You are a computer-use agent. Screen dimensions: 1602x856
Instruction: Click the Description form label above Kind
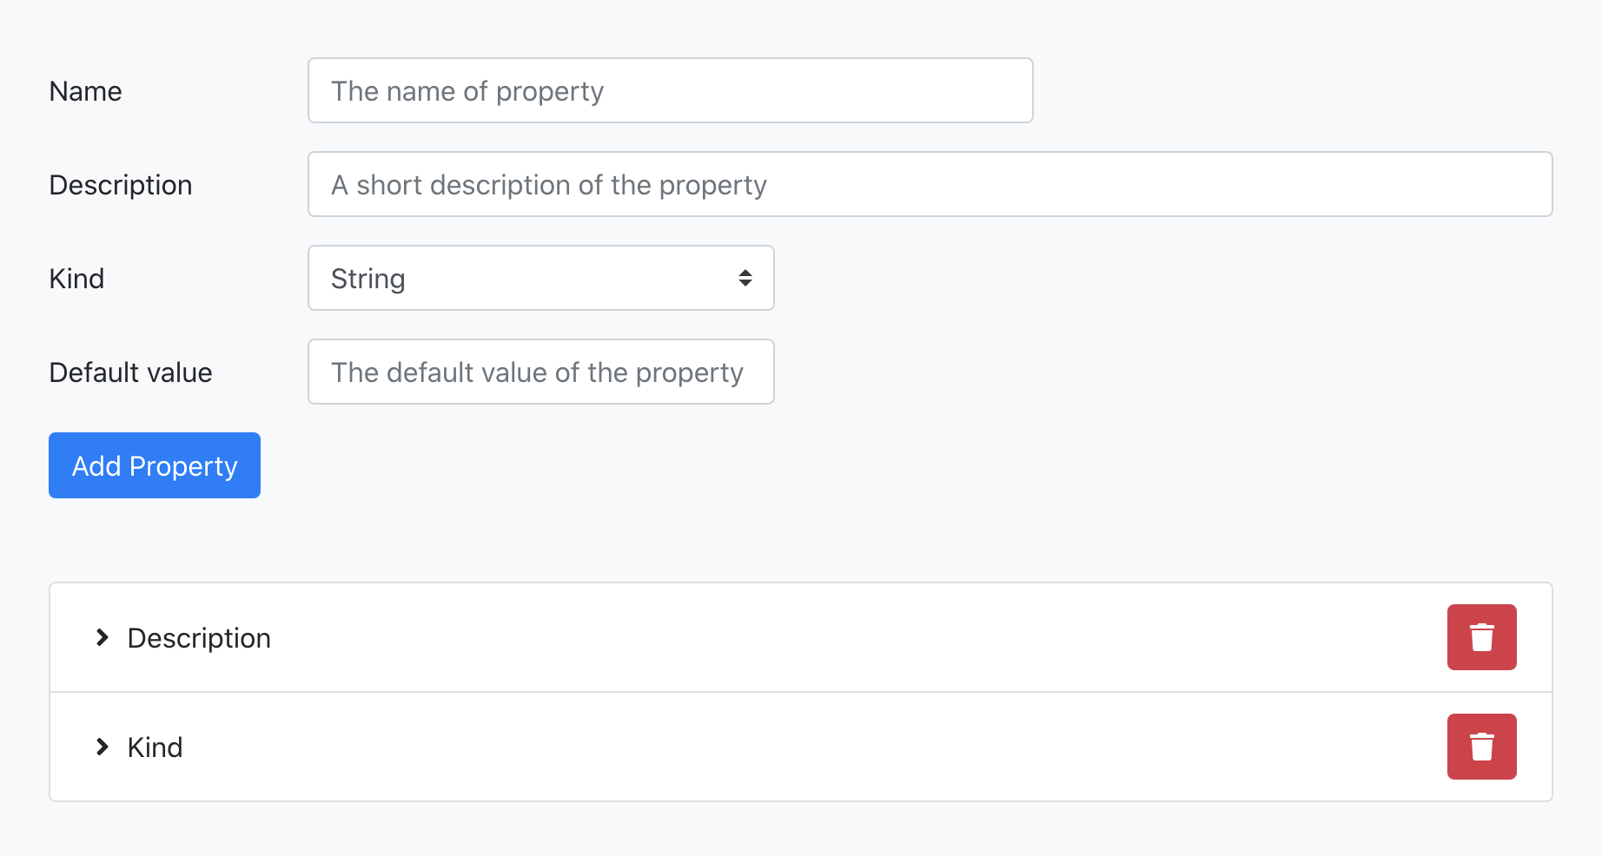click(x=121, y=185)
